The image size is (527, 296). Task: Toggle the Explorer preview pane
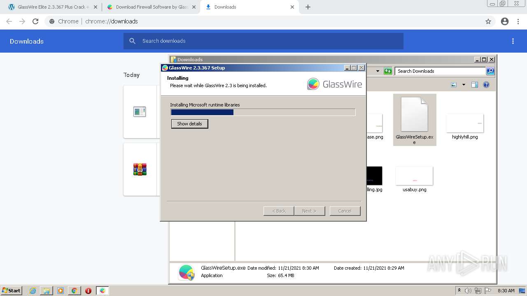click(x=475, y=85)
